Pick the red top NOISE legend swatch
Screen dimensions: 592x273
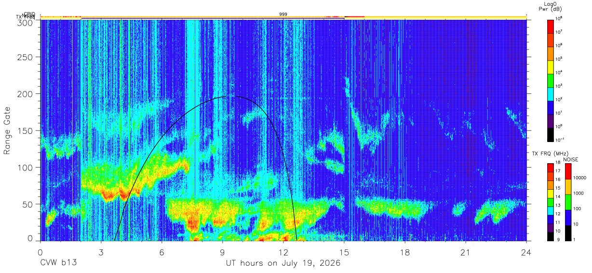click(567, 171)
